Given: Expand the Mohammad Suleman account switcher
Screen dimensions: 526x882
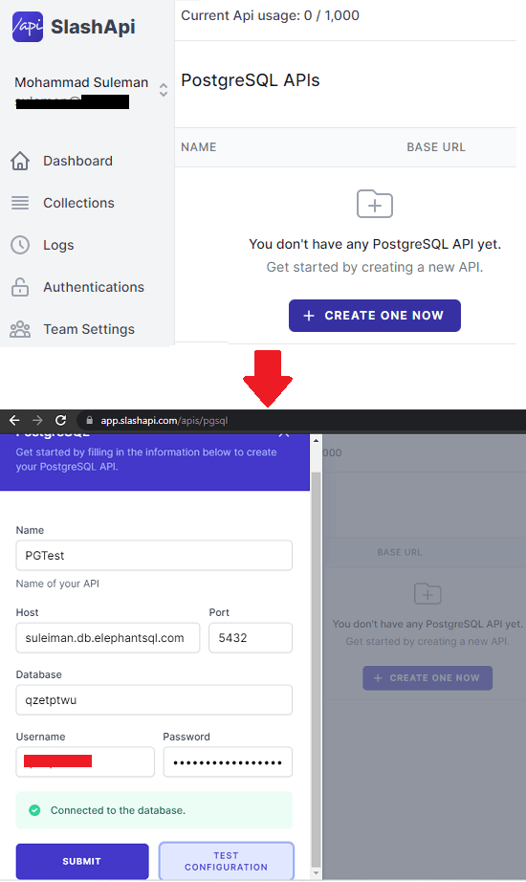Looking at the screenshot, I should pyautogui.click(x=164, y=90).
